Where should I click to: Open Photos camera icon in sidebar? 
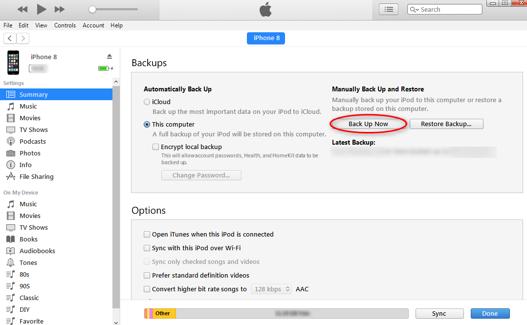coord(11,153)
